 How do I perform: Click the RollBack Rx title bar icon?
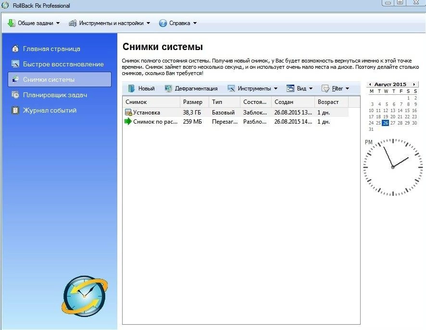tap(5, 5)
